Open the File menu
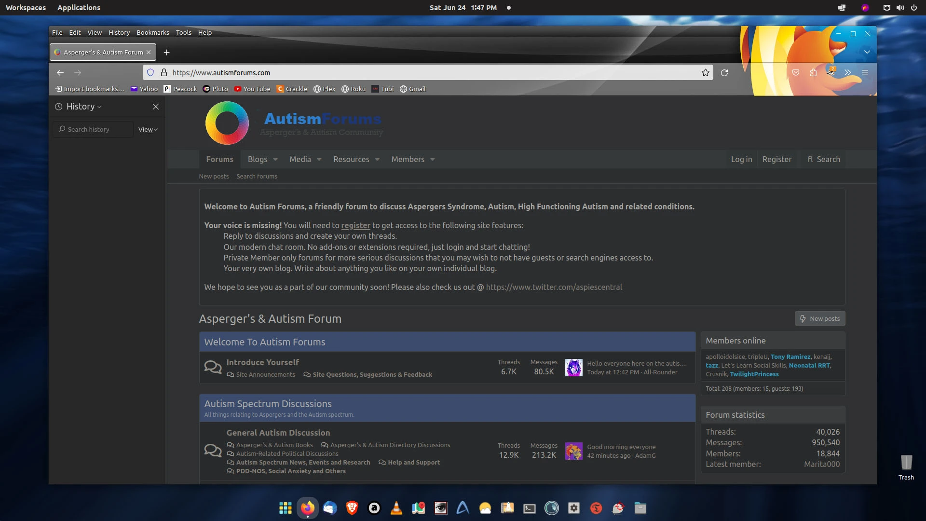 coord(57,32)
